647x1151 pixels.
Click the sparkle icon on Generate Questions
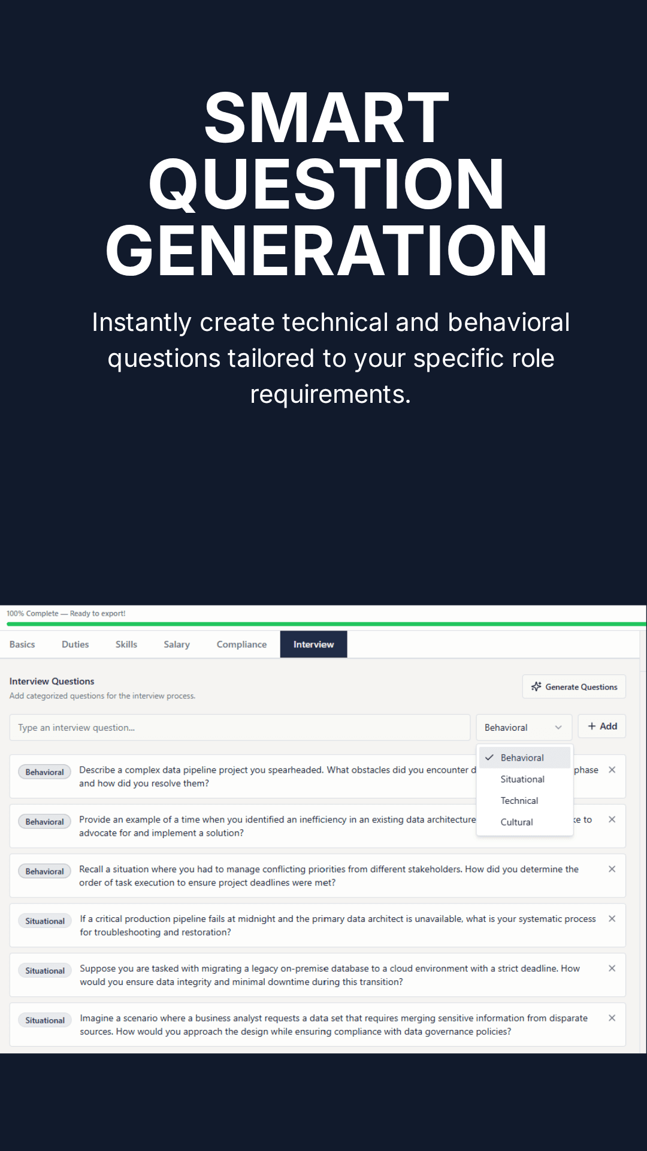pos(536,686)
